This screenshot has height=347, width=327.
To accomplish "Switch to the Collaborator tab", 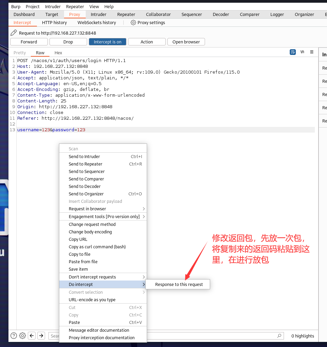I will coord(158,14).
